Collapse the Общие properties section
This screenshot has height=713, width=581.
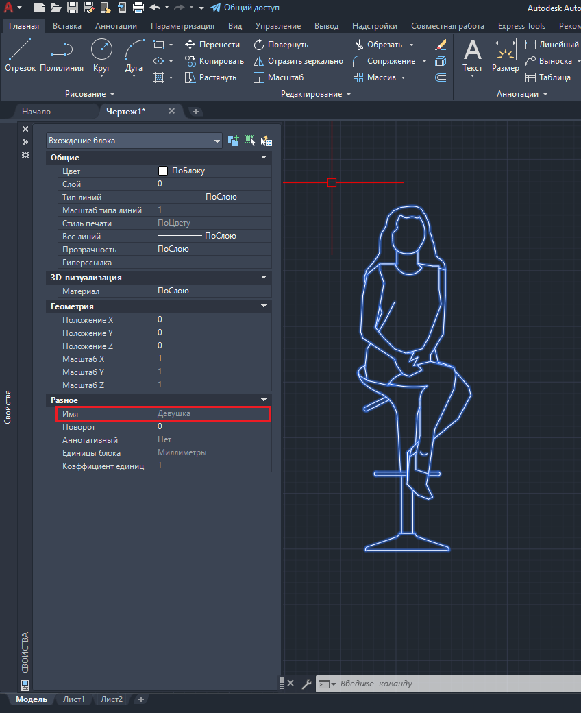(x=264, y=158)
